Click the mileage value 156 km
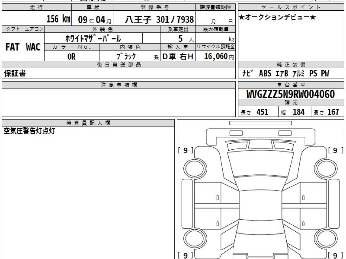Screen dimensions: 346x259 click(58, 20)
